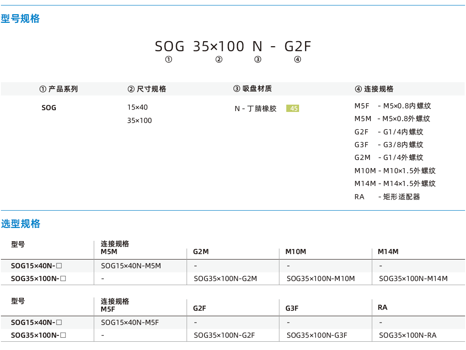Select the bold SOG series entry

pyautogui.click(x=49, y=108)
